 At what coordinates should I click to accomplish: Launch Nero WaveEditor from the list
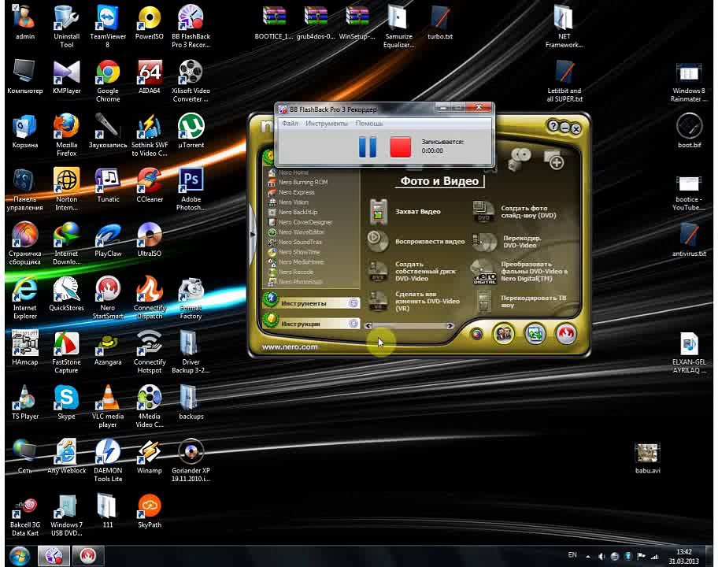(301, 232)
